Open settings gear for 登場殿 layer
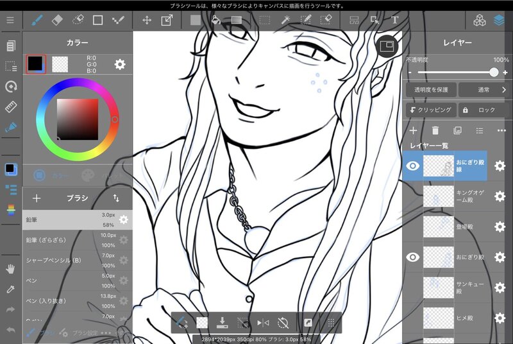Image resolution: width=513 pixels, height=344 pixels. pyautogui.click(x=500, y=227)
